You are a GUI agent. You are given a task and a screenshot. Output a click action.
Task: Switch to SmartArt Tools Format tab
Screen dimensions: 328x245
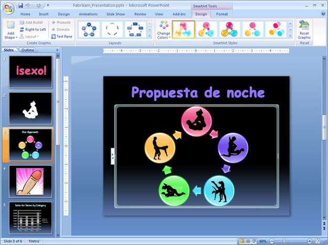coord(222,14)
